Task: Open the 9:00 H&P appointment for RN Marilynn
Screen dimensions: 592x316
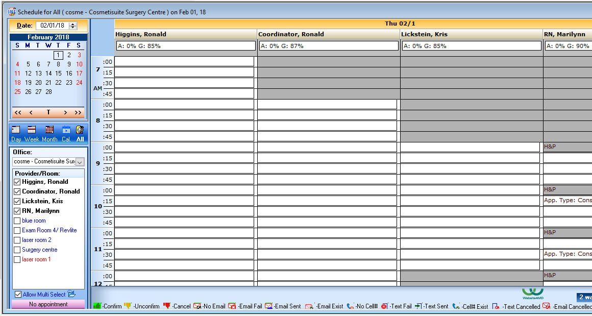Action: pos(568,147)
